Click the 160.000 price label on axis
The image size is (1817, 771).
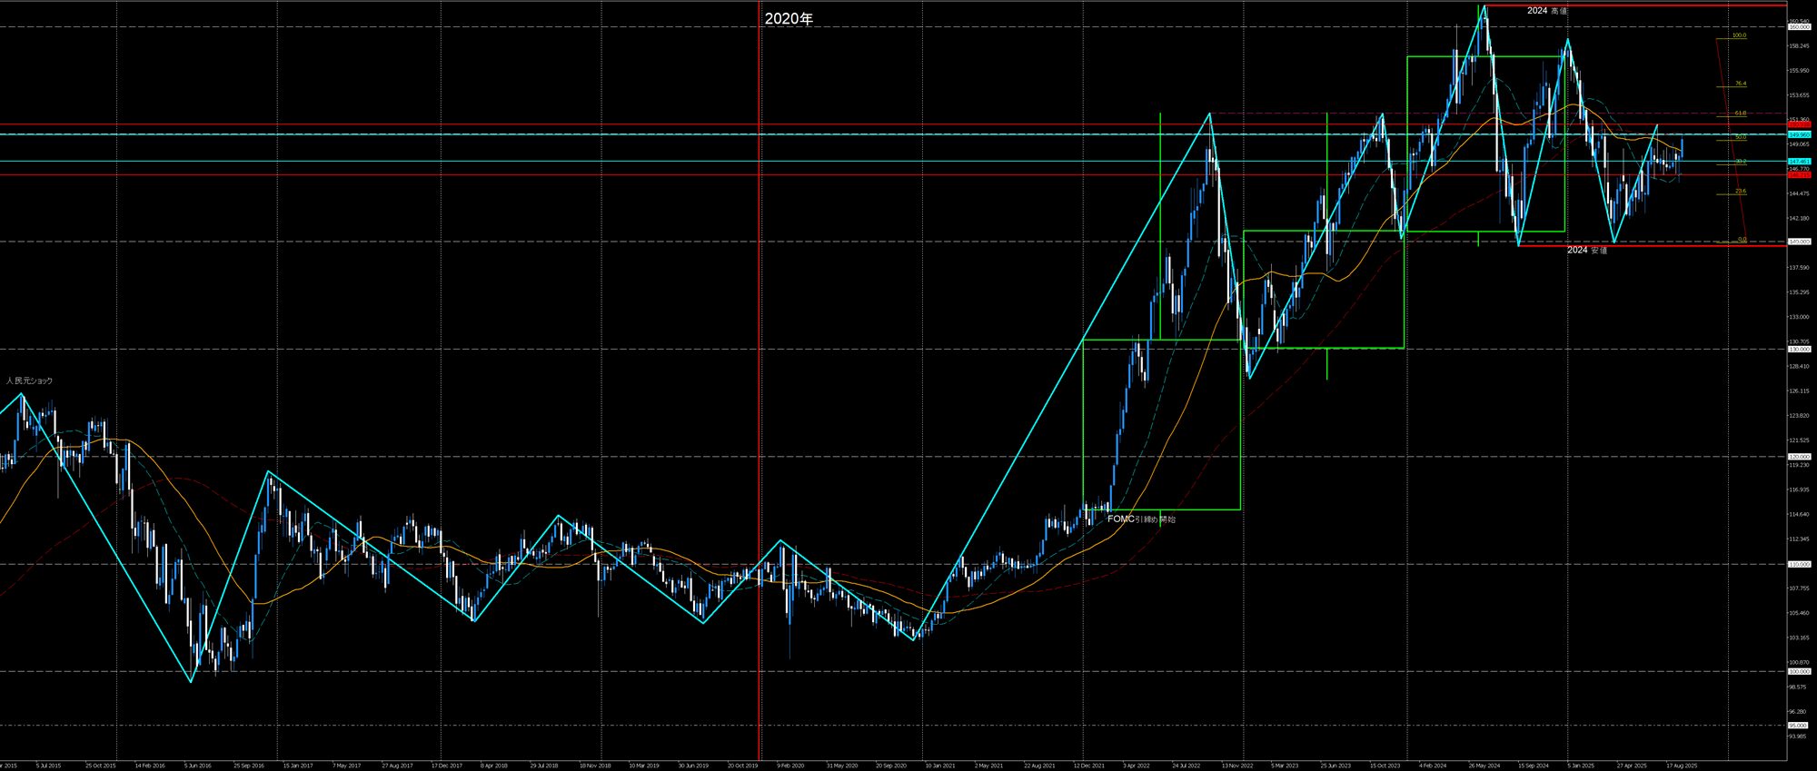click(x=1798, y=27)
